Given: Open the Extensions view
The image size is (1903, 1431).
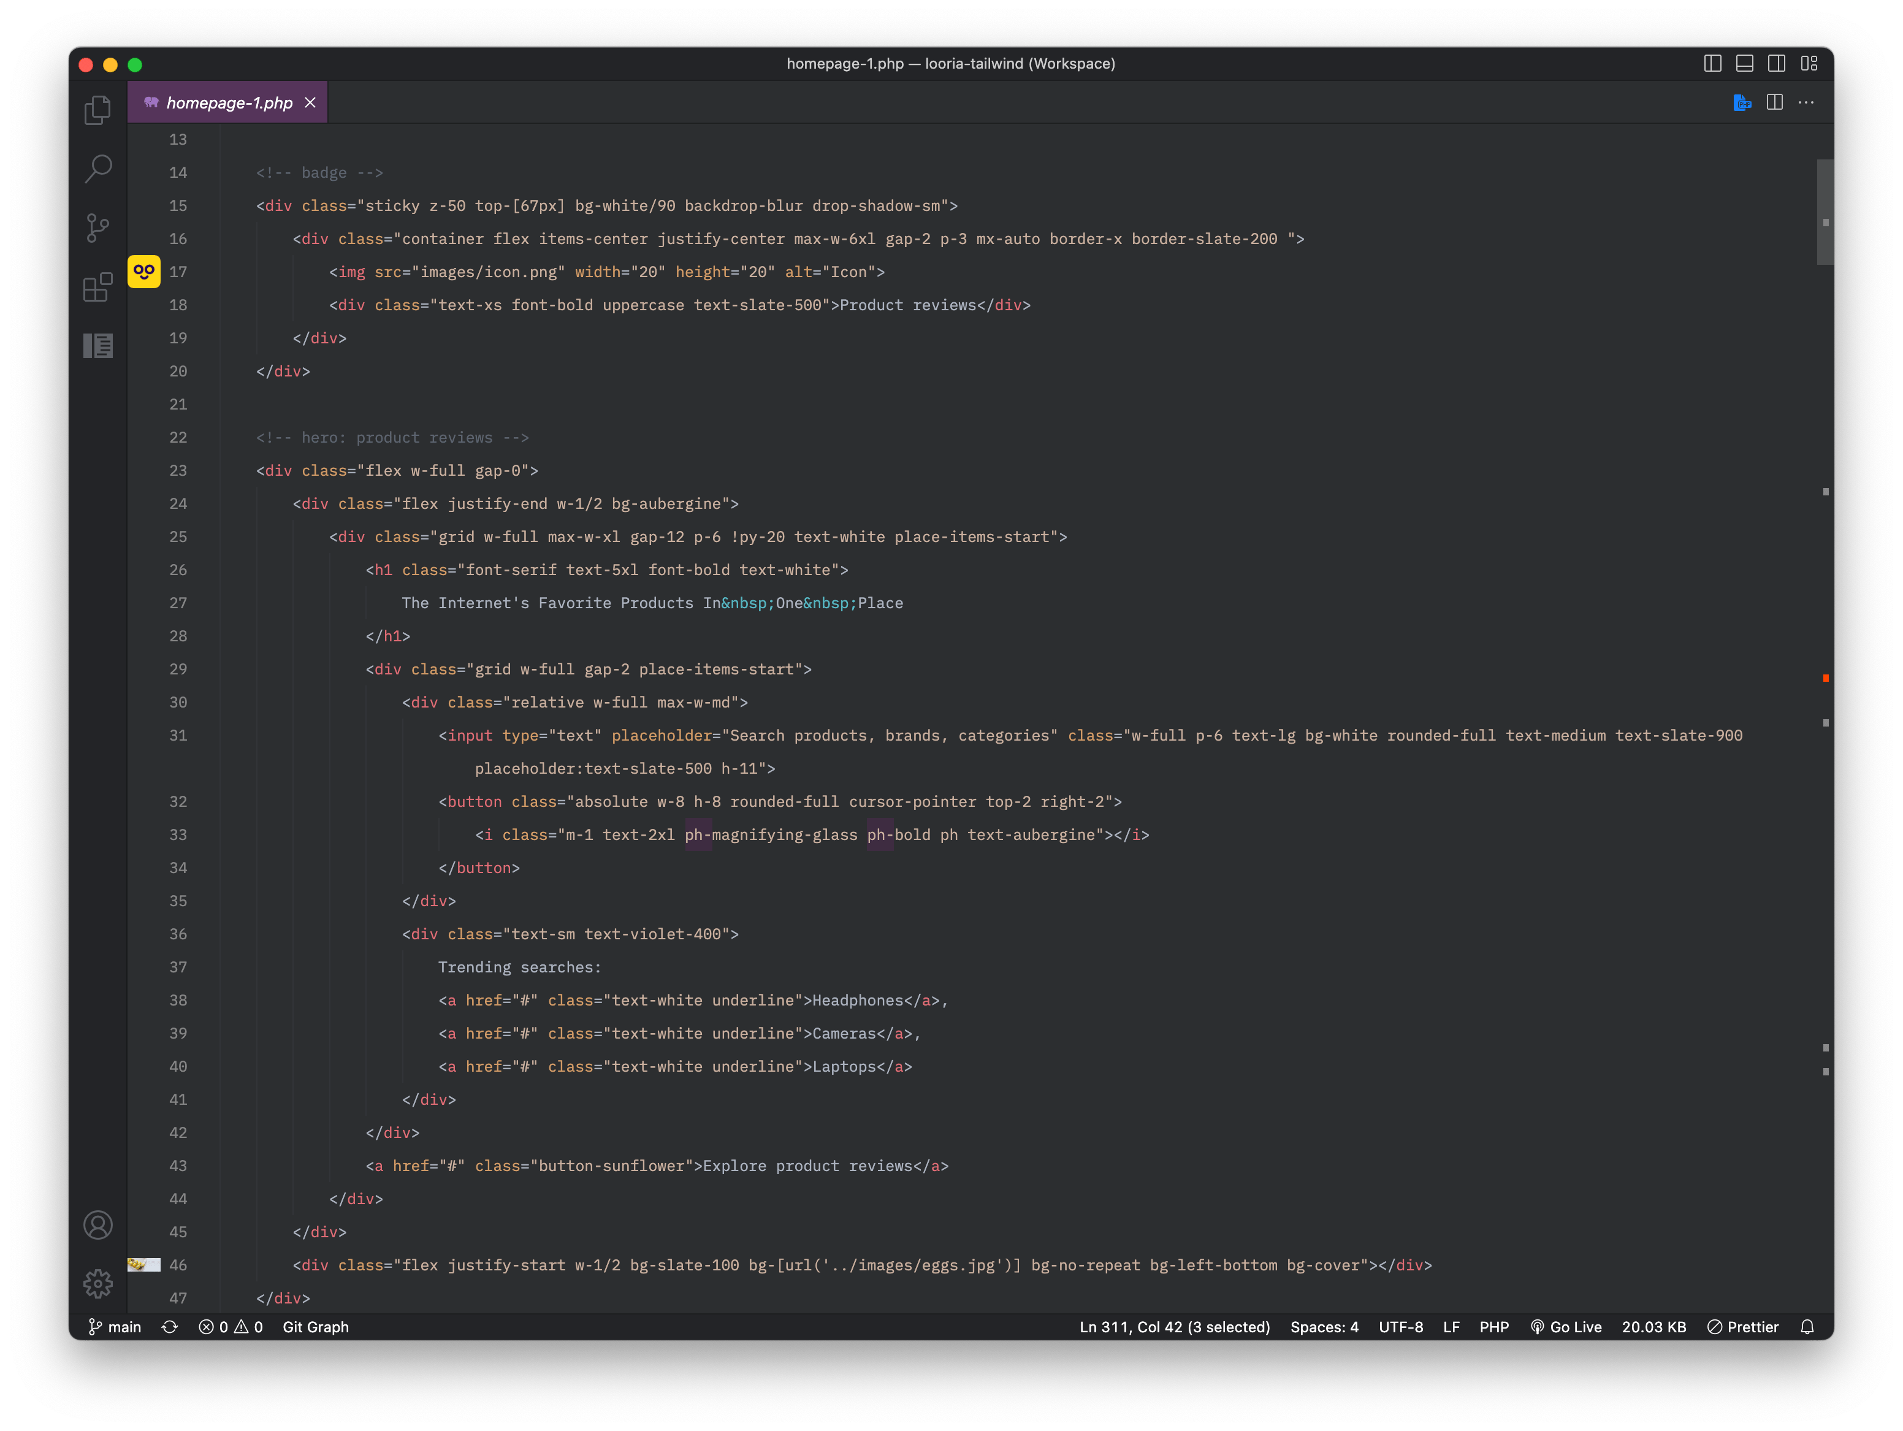Looking at the screenshot, I should (x=98, y=286).
